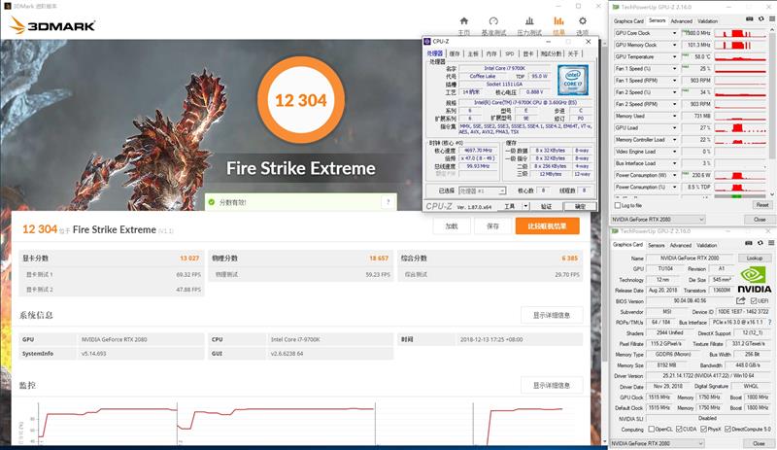Image resolution: width=777 pixels, height=450 pixels.
Task: Toggle the UEFI checkbox in GPU-Z
Action: click(754, 301)
